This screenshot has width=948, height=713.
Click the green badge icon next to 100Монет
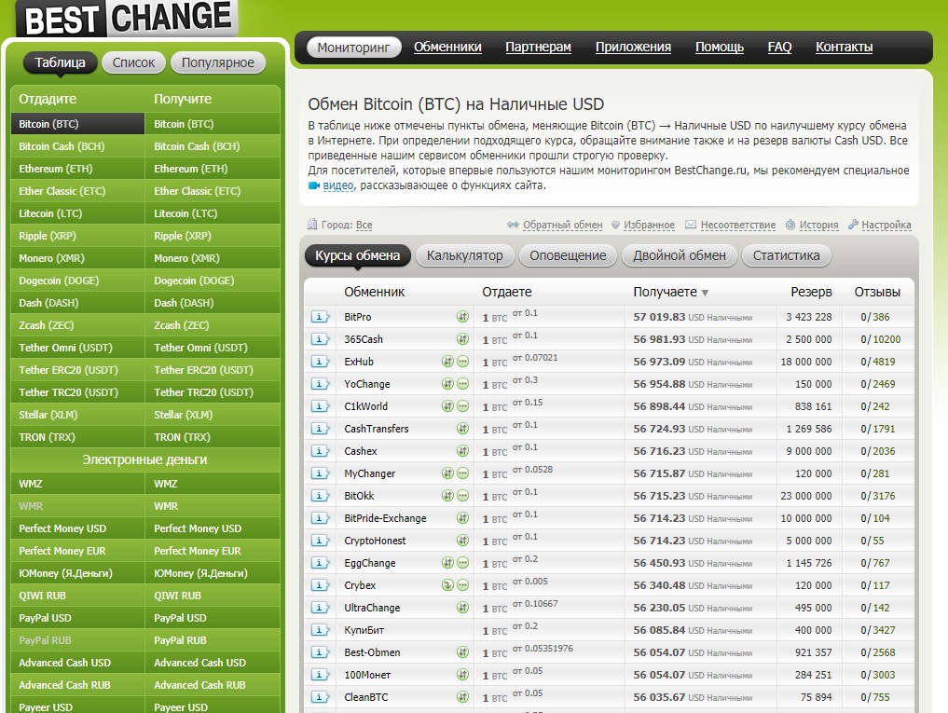click(462, 675)
